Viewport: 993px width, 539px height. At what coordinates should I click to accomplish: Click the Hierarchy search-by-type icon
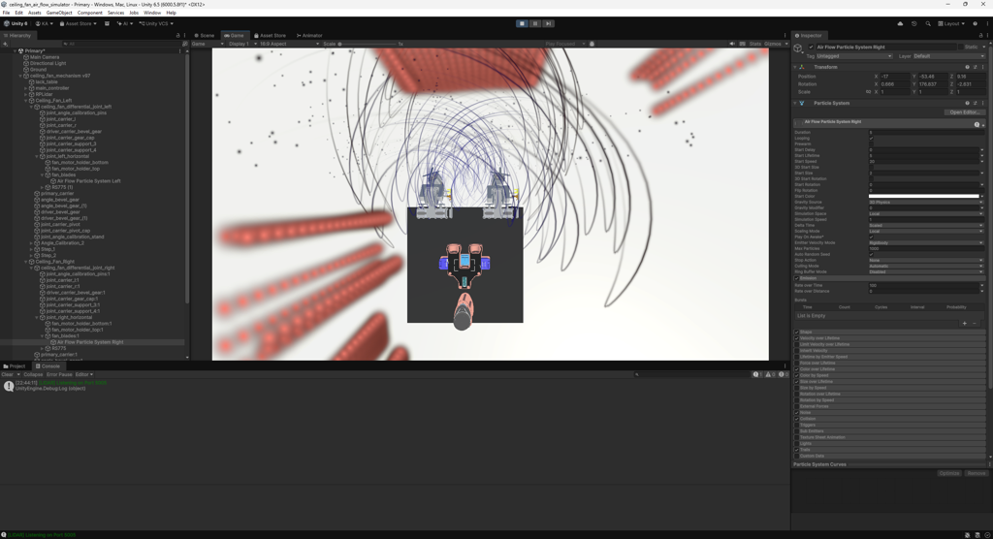pos(185,44)
